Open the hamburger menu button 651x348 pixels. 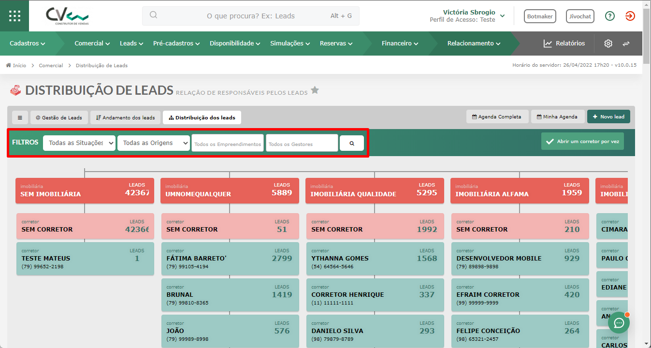(20, 117)
